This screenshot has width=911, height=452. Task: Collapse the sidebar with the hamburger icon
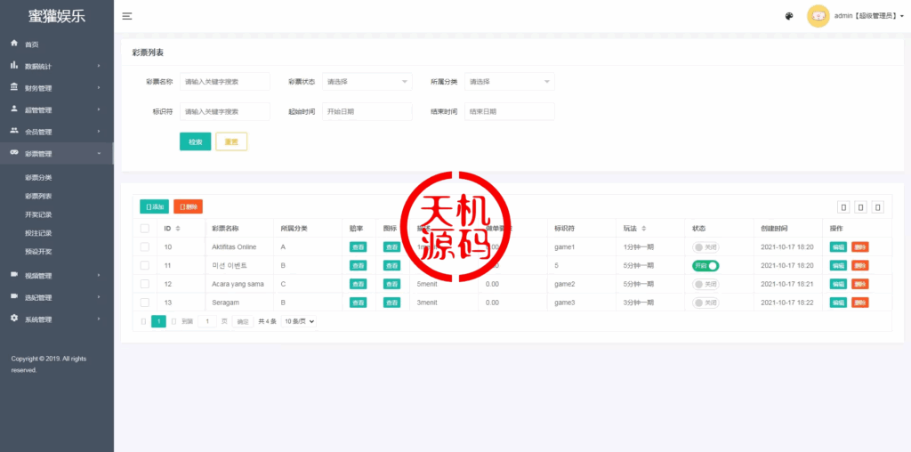point(127,16)
